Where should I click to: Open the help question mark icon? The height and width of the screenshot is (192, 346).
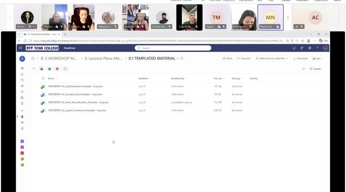(317, 48)
